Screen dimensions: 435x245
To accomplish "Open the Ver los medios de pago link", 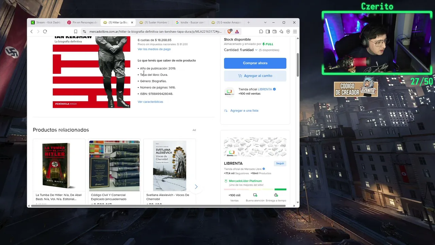I will point(154,49).
